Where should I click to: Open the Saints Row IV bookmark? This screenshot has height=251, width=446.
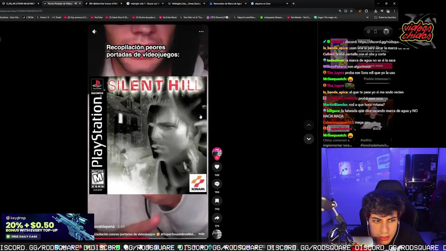[117, 17]
